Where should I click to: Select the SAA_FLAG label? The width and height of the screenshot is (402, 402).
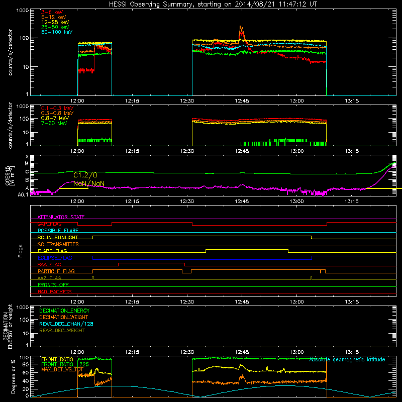49,264
